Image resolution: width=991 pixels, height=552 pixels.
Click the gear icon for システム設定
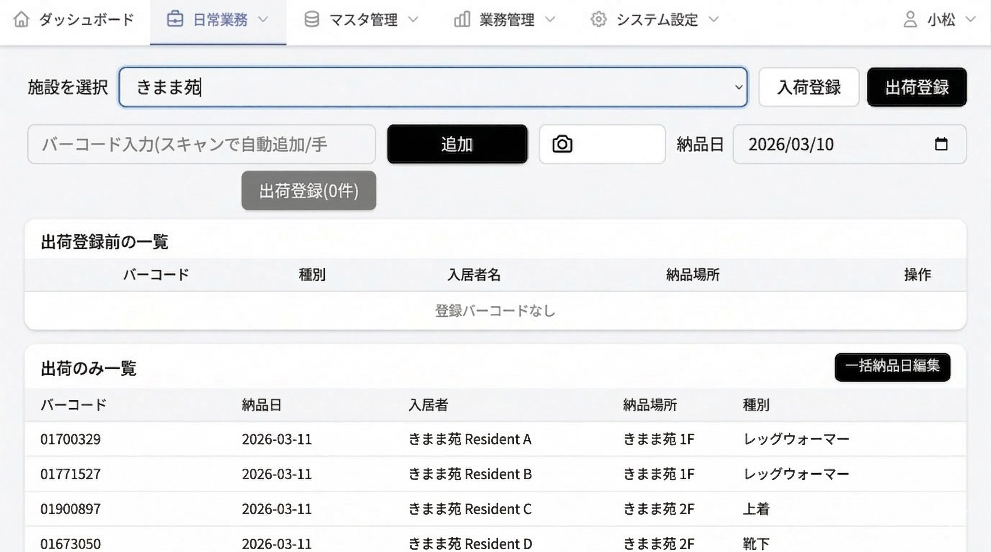pyautogui.click(x=598, y=19)
